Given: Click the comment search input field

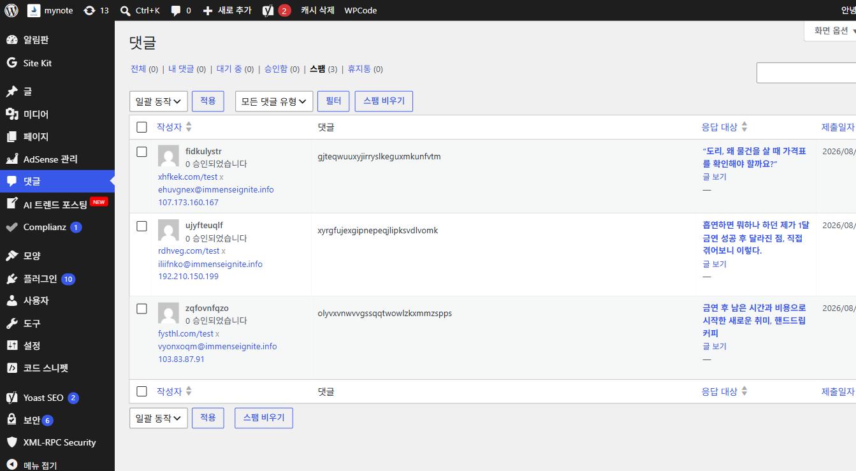Looking at the screenshot, I should (806, 73).
